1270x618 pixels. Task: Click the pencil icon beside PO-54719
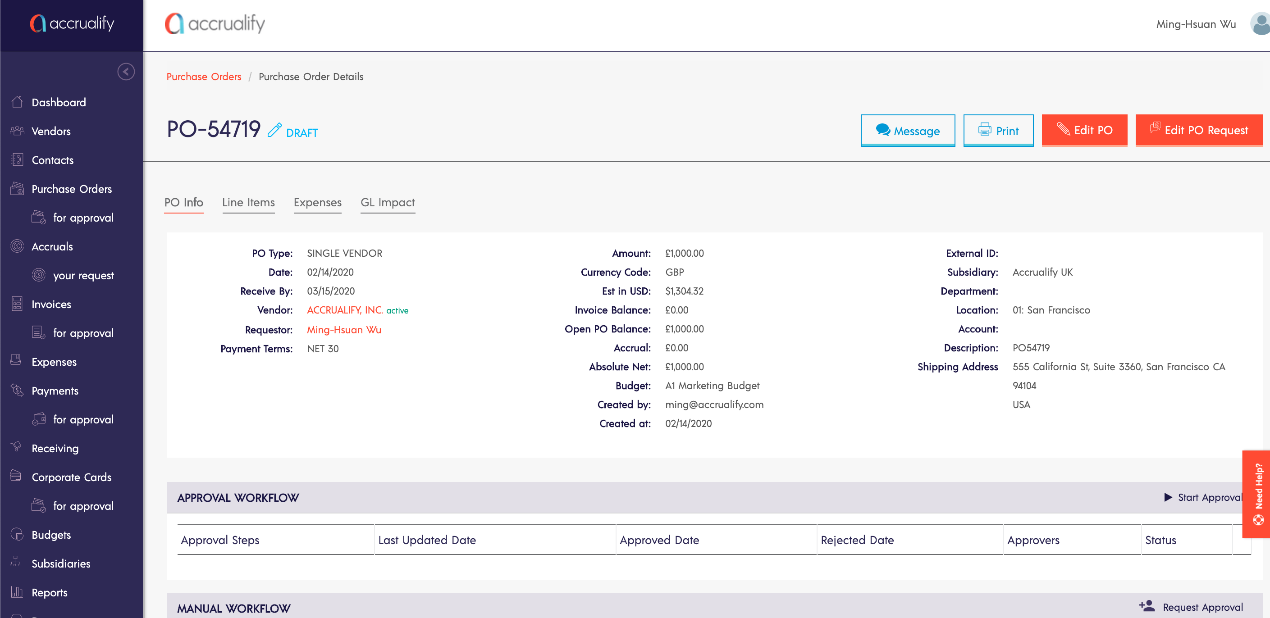(274, 130)
